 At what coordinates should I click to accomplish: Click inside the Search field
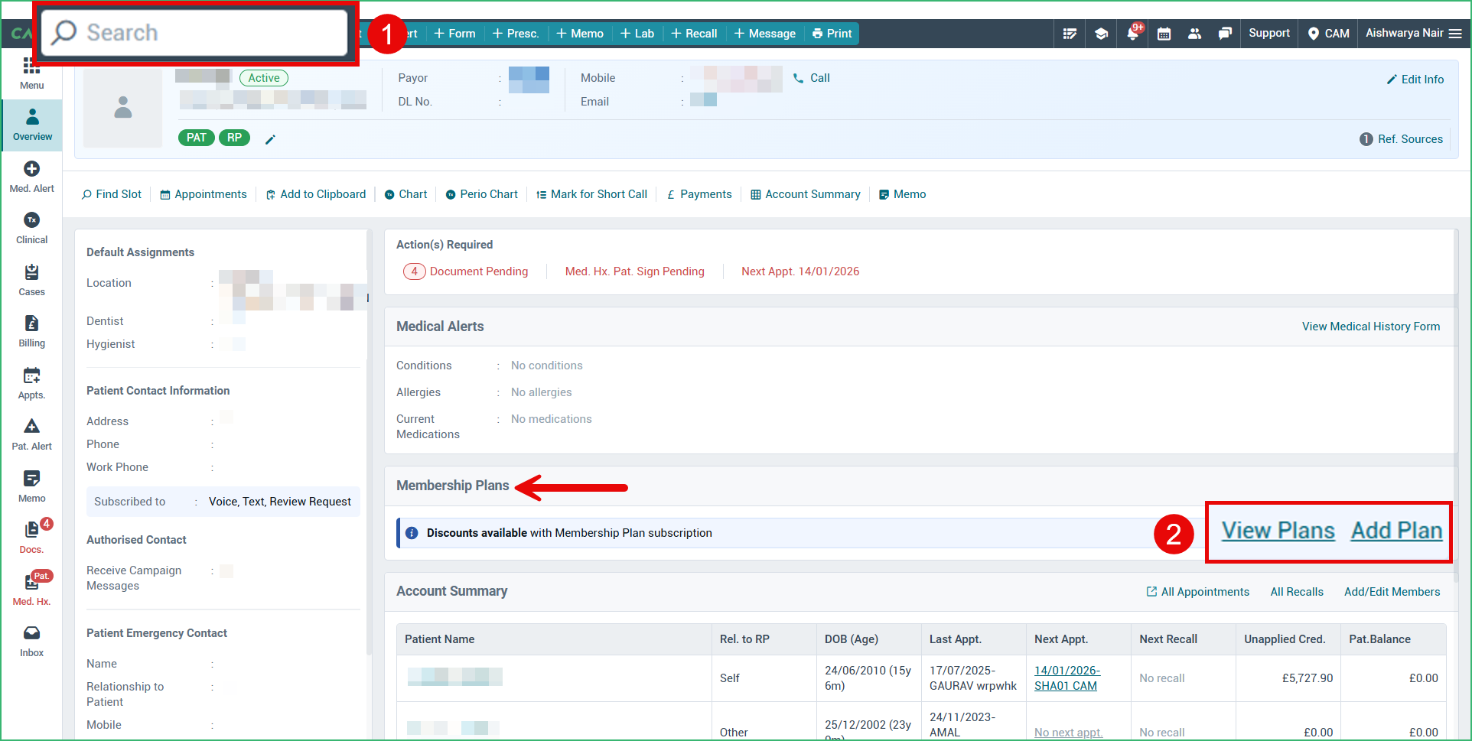(194, 32)
